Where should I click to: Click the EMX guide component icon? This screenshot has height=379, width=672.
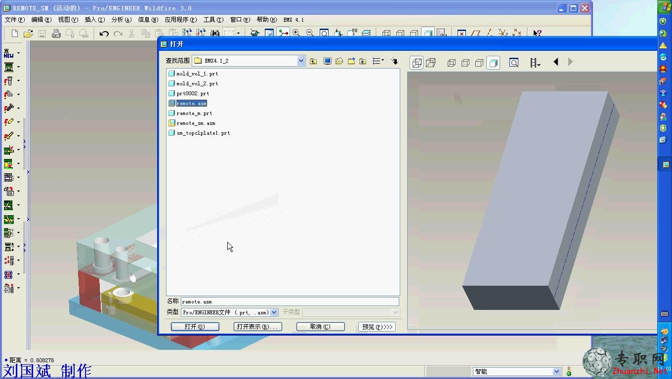[x=9, y=81]
